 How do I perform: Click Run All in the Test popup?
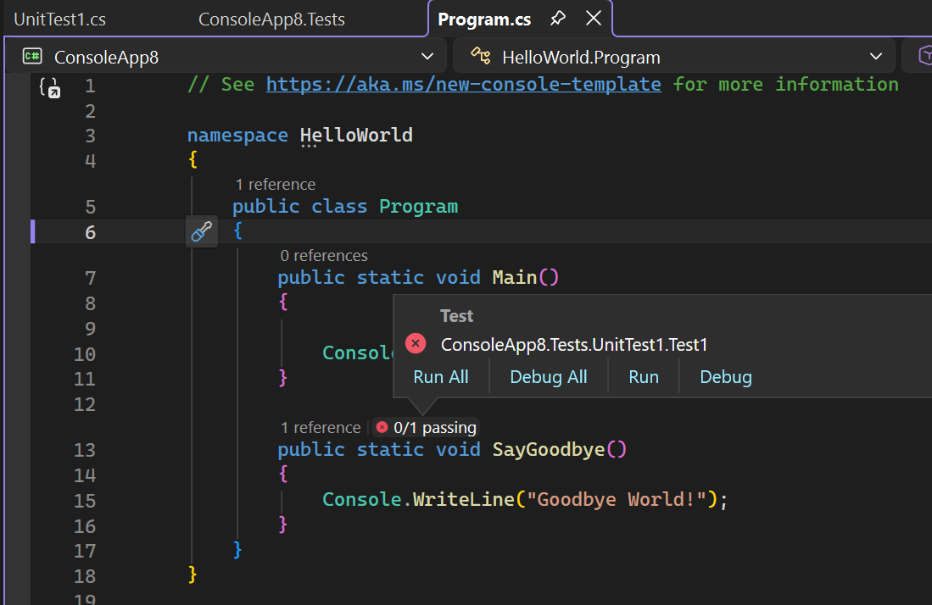(440, 377)
